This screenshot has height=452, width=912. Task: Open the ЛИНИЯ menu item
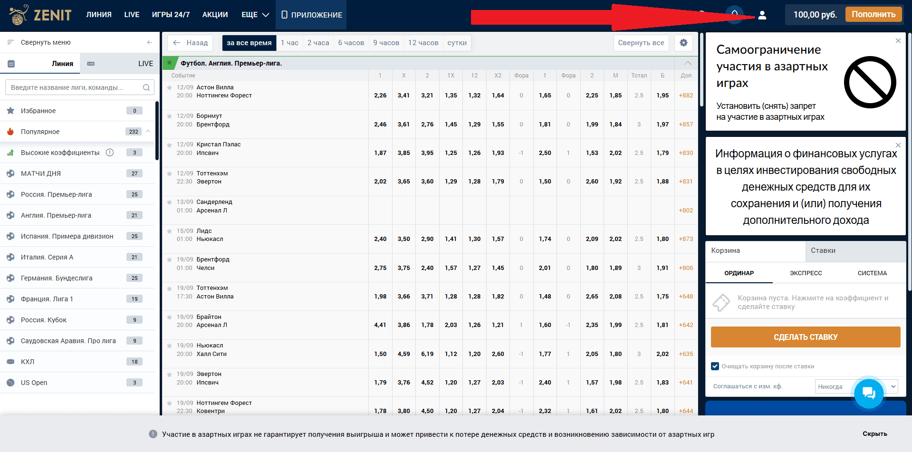pyautogui.click(x=99, y=15)
